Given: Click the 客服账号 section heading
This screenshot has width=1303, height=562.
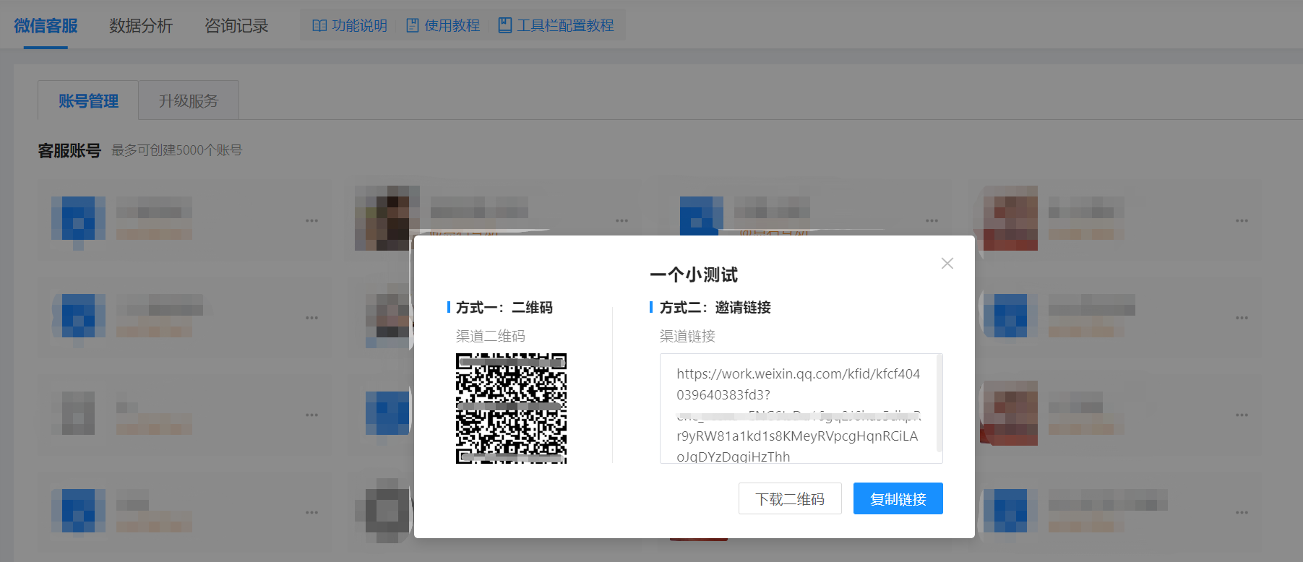Looking at the screenshot, I should point(69,150).
